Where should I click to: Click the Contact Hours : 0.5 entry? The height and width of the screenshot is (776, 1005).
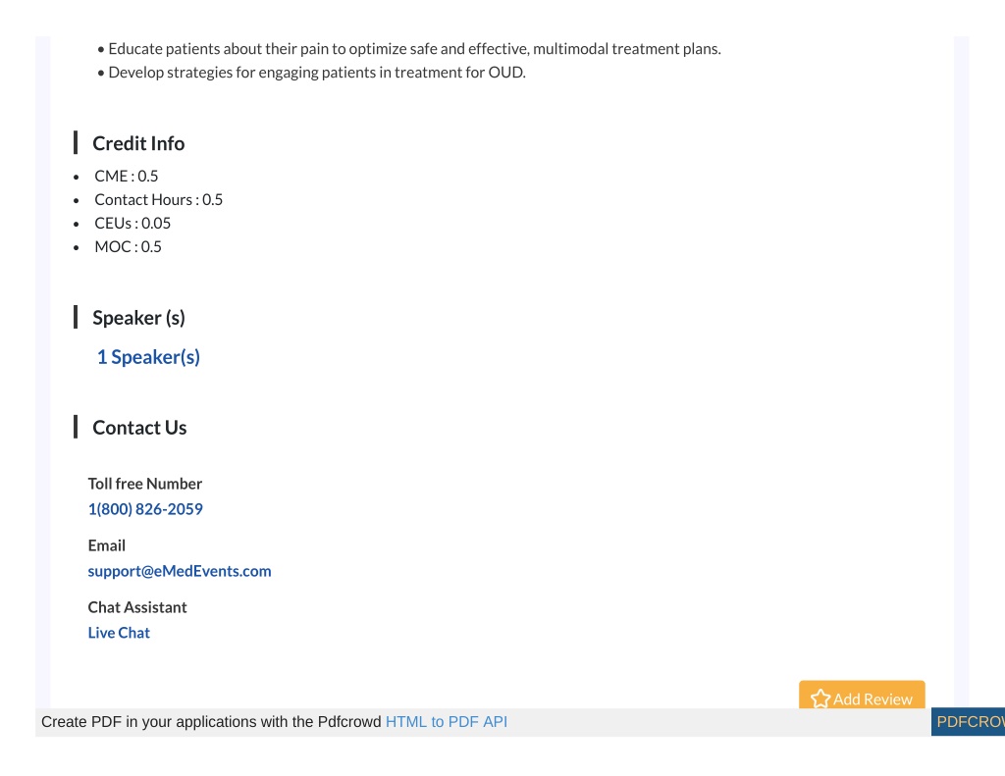(x=158, y=200)
